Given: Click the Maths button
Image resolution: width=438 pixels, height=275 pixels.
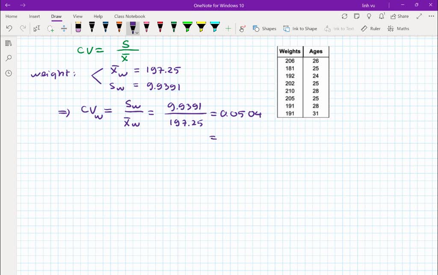Looking at the screenshot, I should (x=398, y=29).
